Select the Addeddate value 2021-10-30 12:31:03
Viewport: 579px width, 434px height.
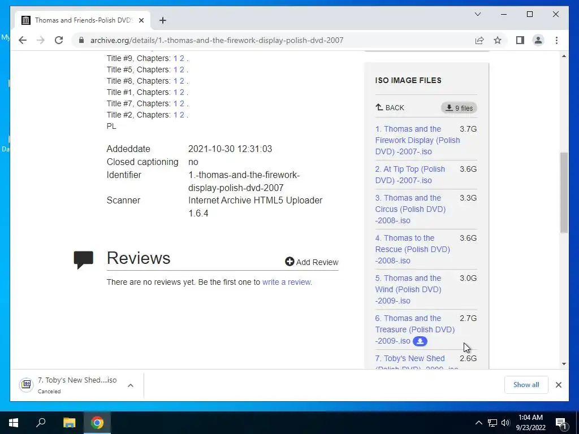230,149
